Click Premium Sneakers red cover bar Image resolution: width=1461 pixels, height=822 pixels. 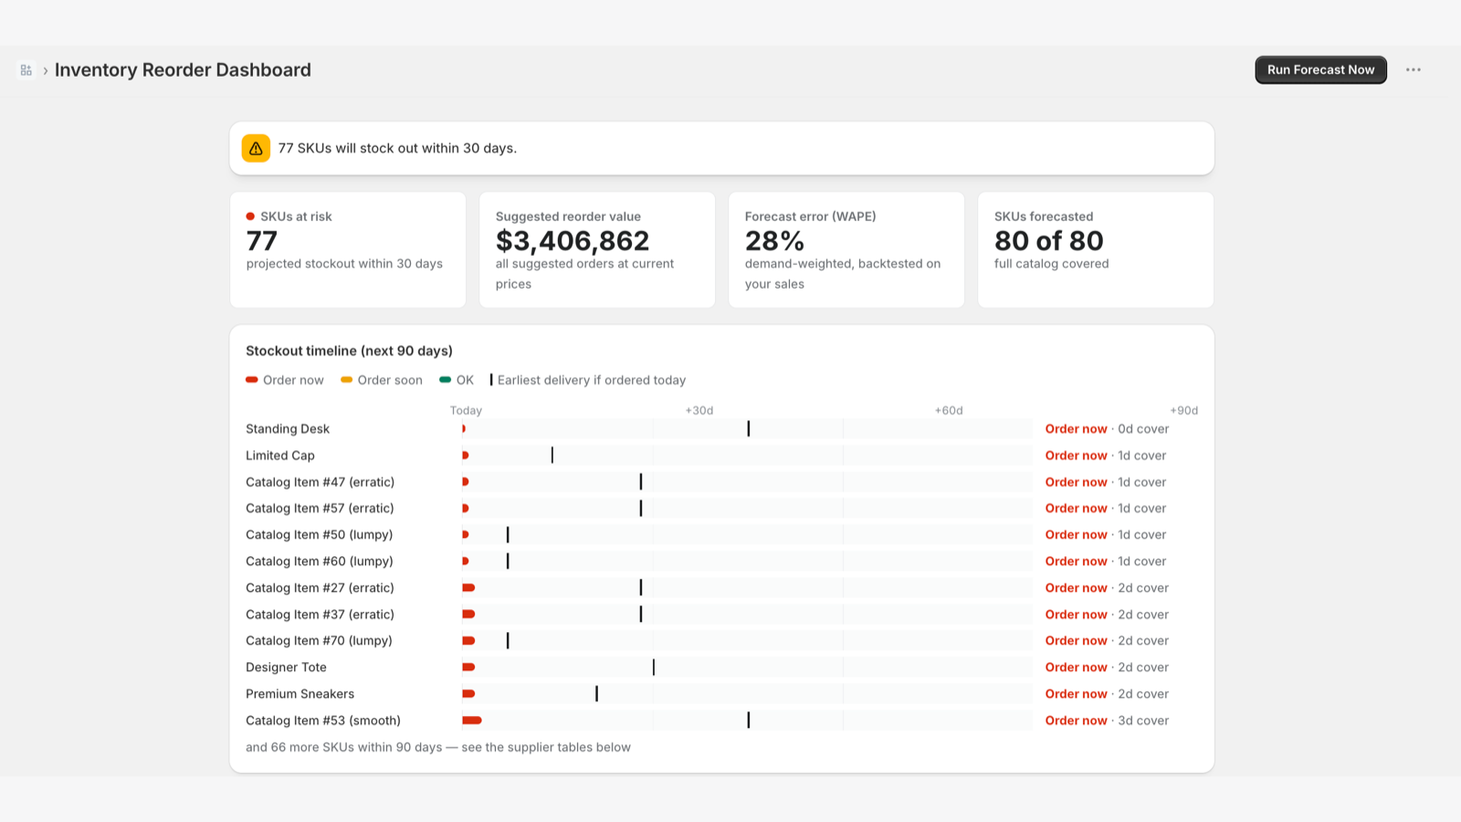[x=468, y=694]
